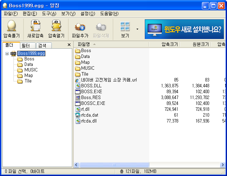Open the 파일(F) menu
Image resolution: width=227 pixels, height=176 pixels.
pyautogui.click(x=11, y=14)
